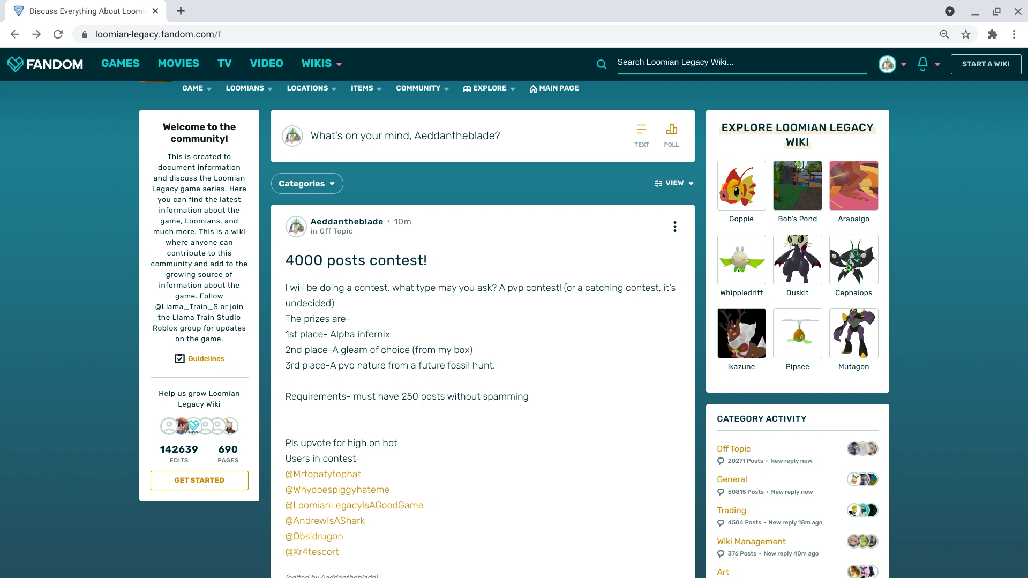Click the Guidelines checkmark icon
The image size is (1028, 578).
point(180,358)
